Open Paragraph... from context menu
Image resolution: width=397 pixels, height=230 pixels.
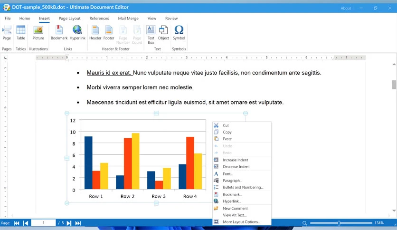[242, 181]
